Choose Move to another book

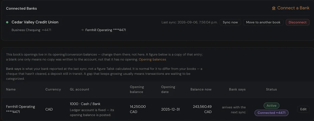(263, 22)
